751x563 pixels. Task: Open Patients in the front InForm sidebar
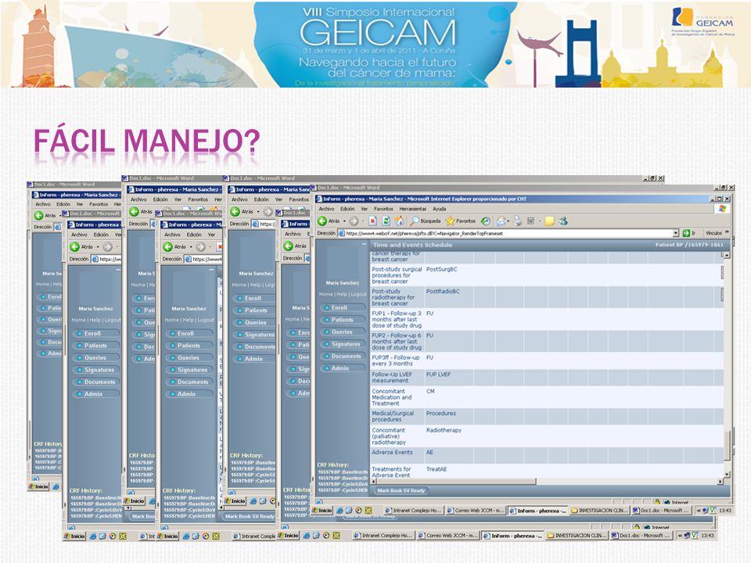pos(342,320)
